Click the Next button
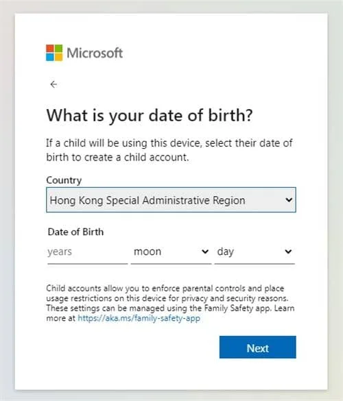The width and height of the screenshot is (343, 401). click(257, 347)
